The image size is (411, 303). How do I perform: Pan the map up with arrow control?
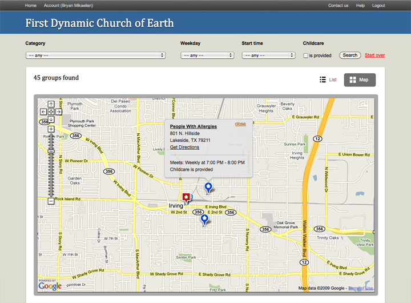51,104
